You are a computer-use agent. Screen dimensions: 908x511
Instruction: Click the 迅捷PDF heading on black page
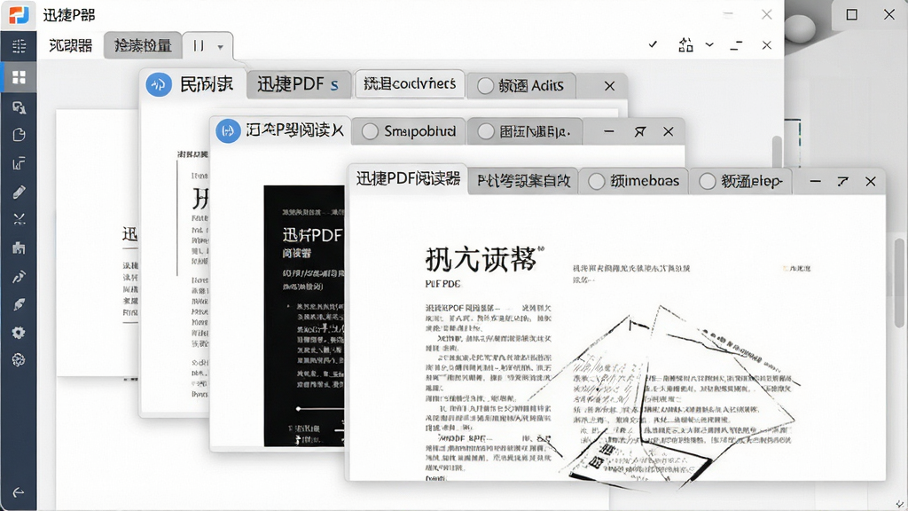pos(312,234)
